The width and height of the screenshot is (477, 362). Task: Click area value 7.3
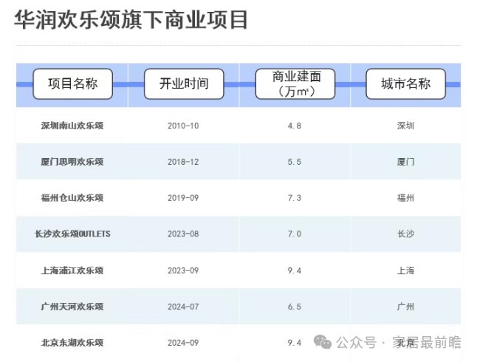pos(295,198)
